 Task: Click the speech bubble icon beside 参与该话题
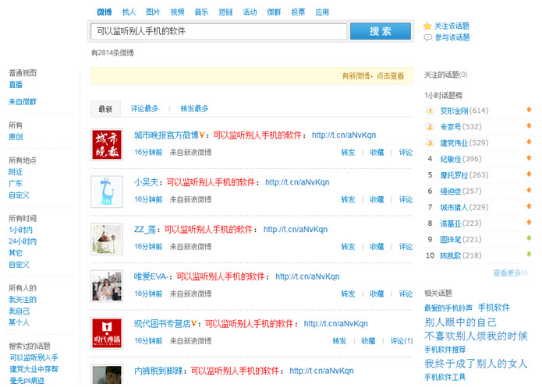pyautogui.click(x=427, y=37)
